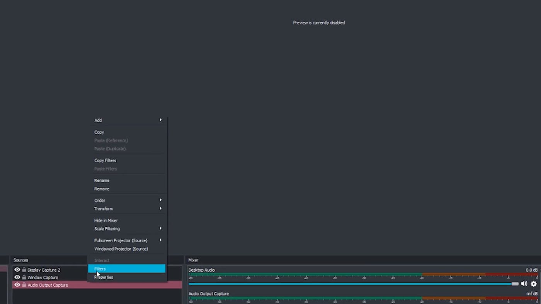Unlock the Window Capture source

click(x=24, y=277)
